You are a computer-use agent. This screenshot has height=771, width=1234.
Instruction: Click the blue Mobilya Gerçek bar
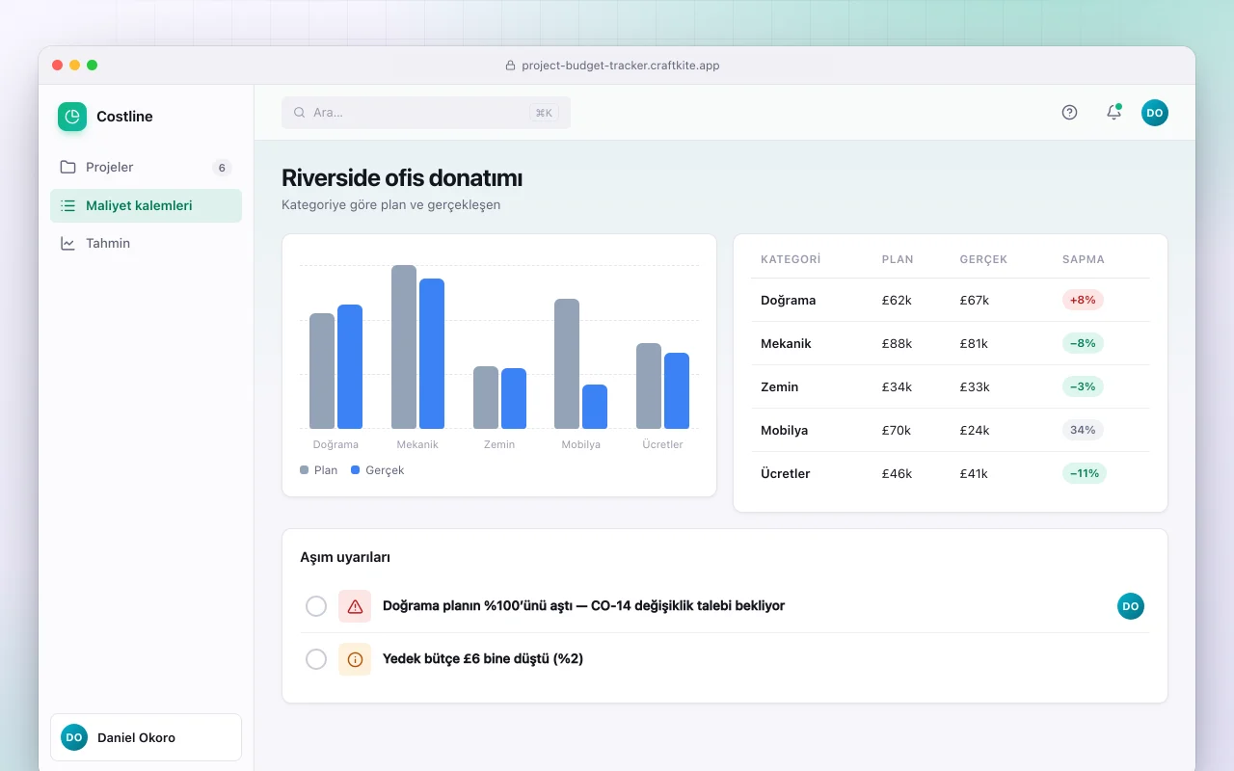595,407
